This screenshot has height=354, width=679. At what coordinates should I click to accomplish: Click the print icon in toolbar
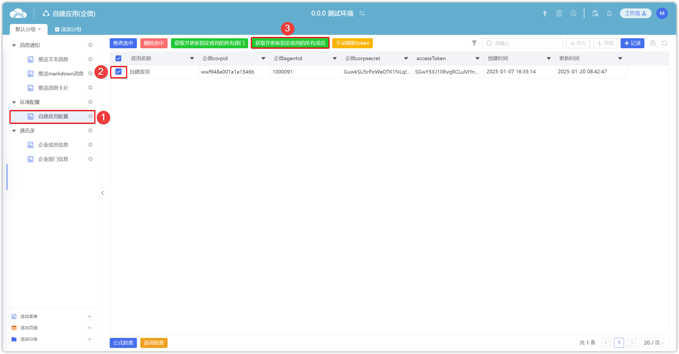(653, 43)
